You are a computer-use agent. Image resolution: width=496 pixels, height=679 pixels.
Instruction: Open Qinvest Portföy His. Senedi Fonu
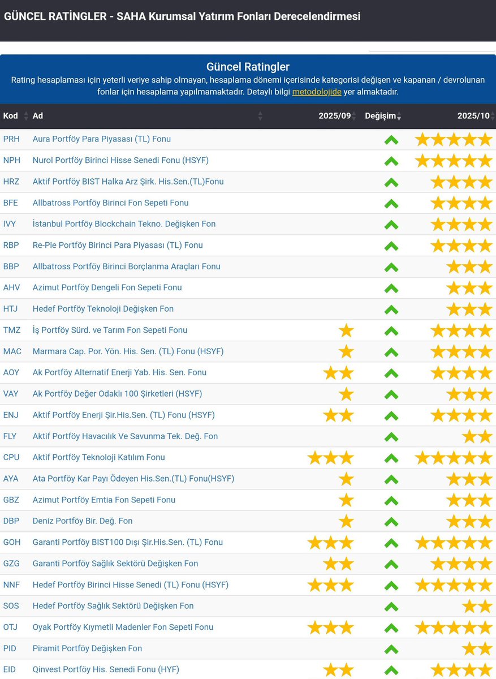[106, 669]
